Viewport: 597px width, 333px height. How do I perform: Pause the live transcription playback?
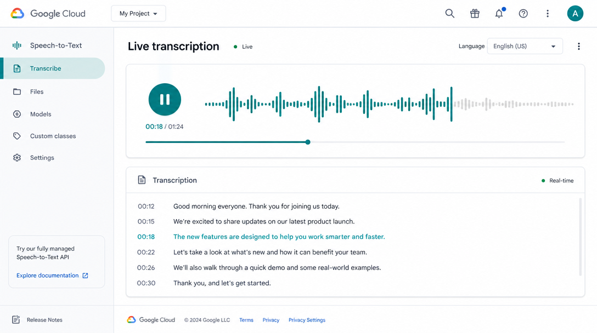coord(165,100)
